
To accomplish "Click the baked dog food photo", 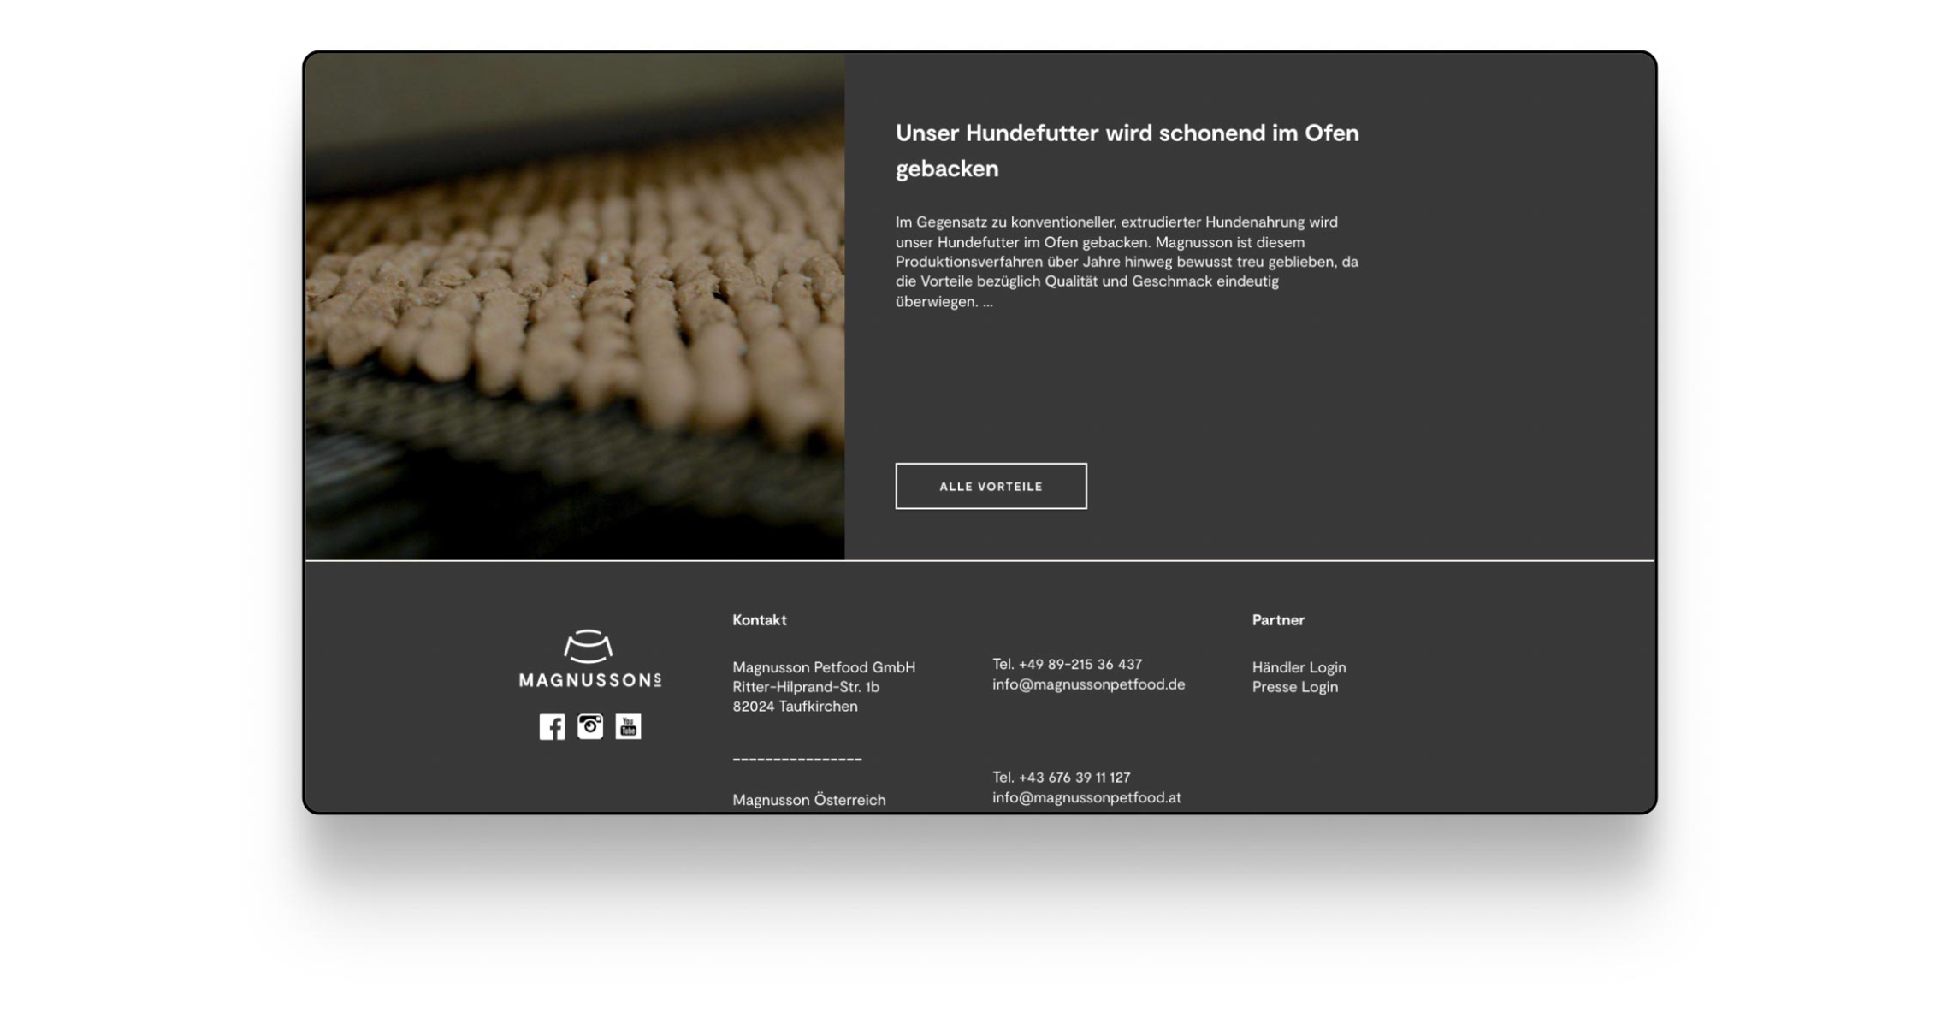I will (575, 306).
